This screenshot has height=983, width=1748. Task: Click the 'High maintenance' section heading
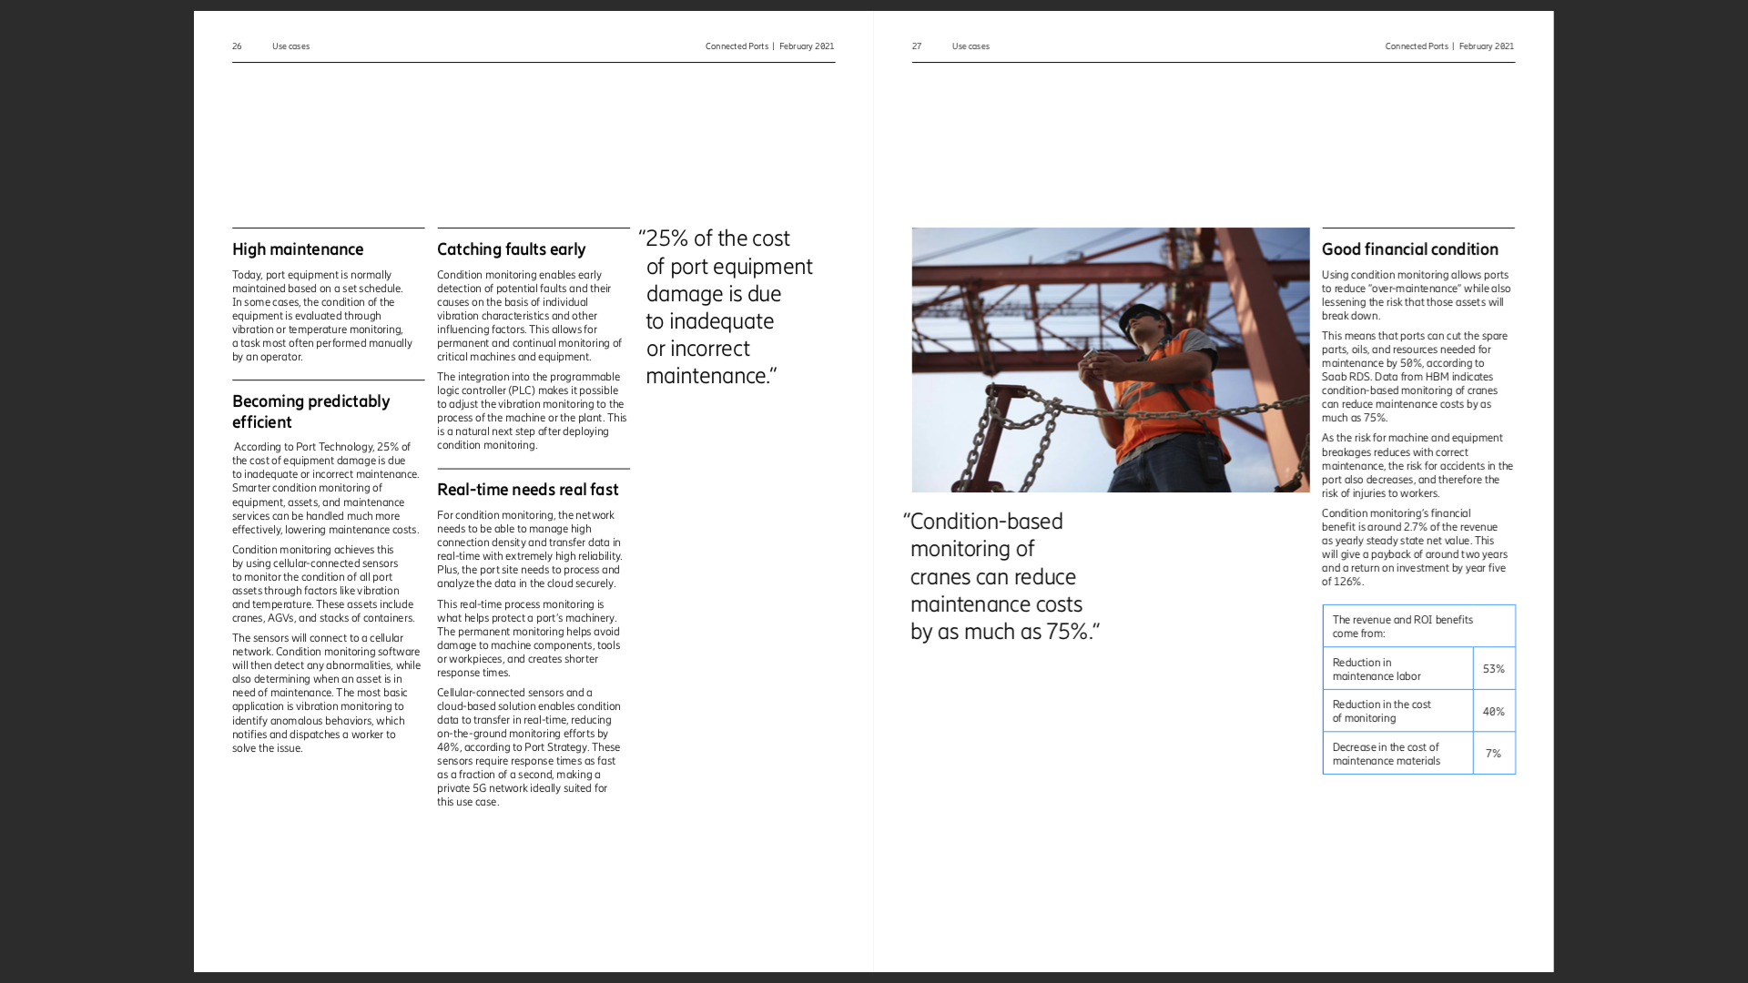tap(298, 248)
